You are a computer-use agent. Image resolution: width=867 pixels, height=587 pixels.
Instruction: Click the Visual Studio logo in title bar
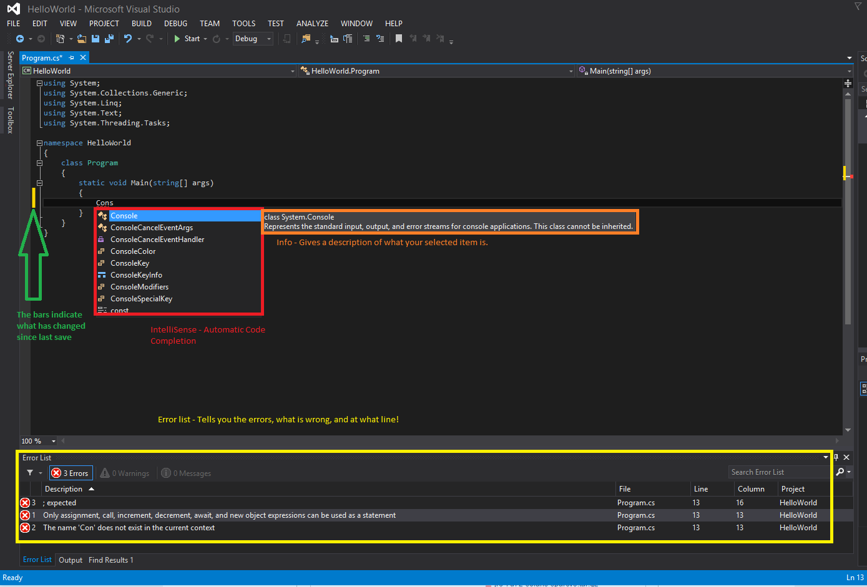pos(13,9)
